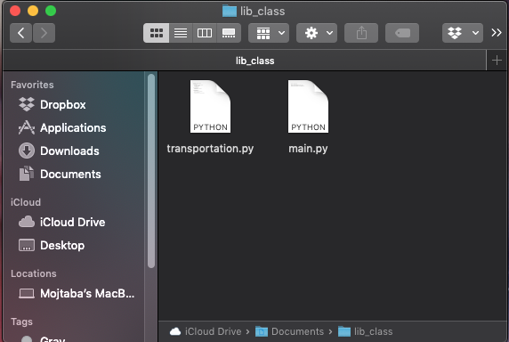Select the main.py file icon
The image size is (509, 342).
[x=308, y=107]
